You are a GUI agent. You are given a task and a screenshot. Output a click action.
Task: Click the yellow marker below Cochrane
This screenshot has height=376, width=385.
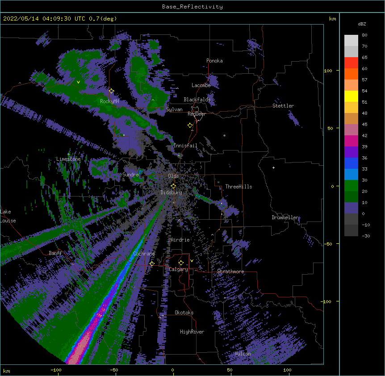tap(152, 263)
